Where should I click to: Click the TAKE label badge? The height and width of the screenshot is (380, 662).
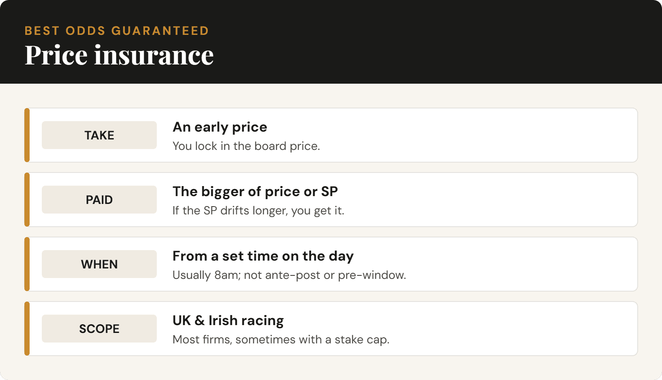(x=99, y=135)
